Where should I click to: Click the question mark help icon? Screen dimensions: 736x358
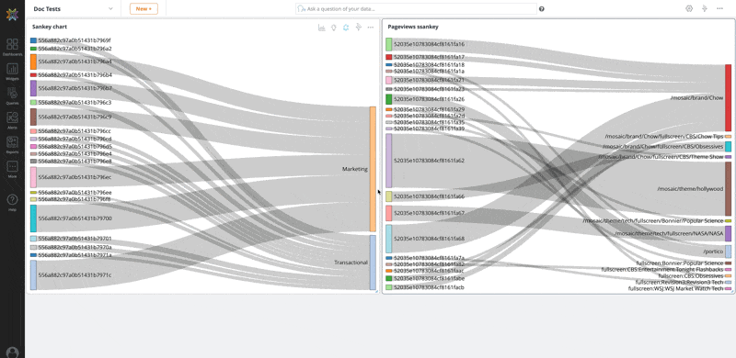[542, 9]
